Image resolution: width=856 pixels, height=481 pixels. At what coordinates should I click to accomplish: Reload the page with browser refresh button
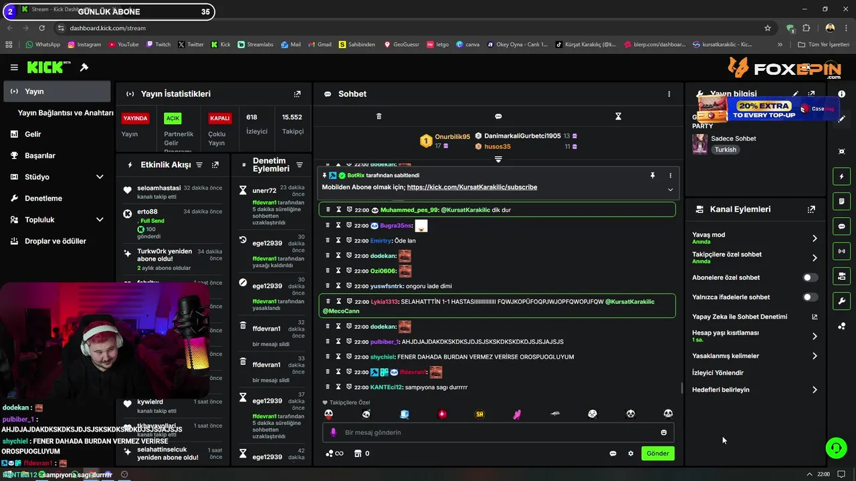(42, 28)
